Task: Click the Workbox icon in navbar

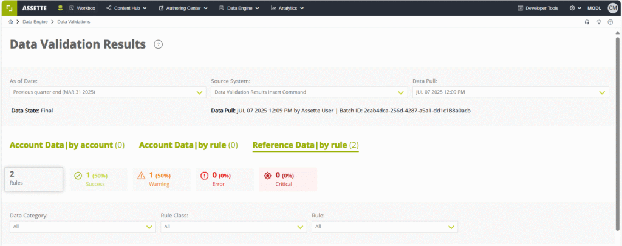Action: (72, 8)
